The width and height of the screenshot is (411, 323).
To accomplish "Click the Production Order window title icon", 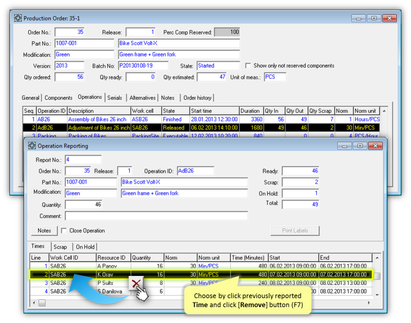I will [18, 18].
